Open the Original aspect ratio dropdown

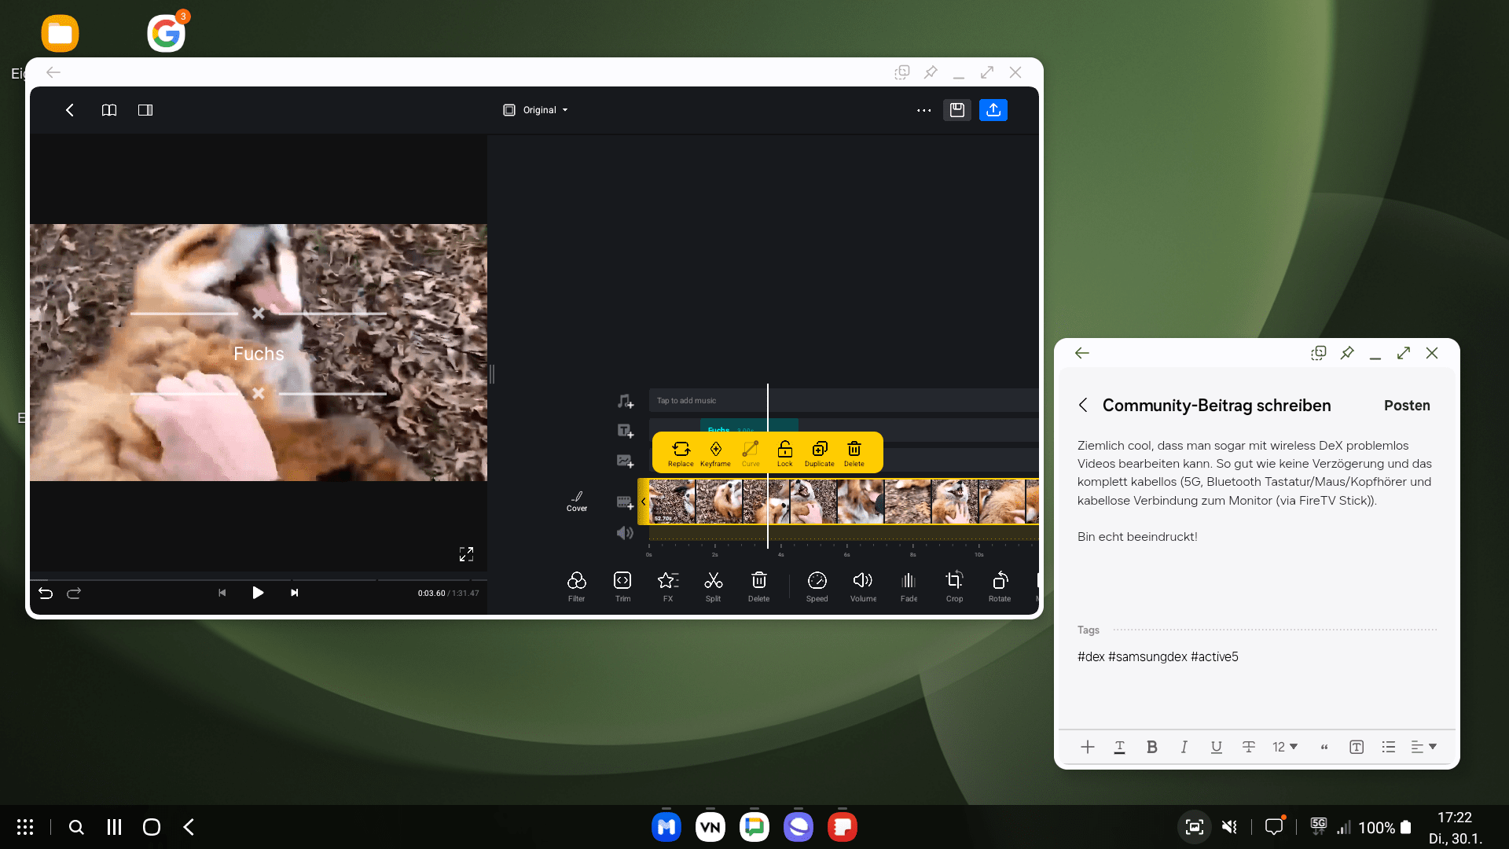tap(535, 110)
